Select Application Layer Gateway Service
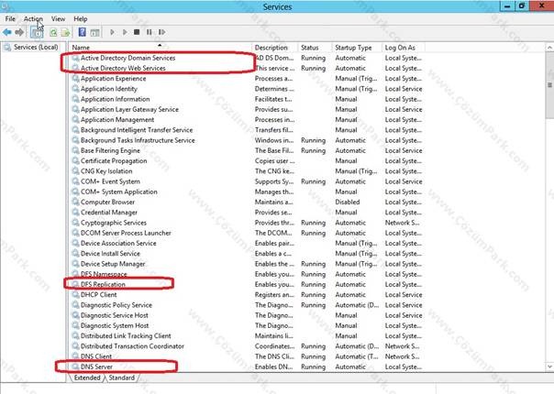Viewport: 554px width, 394px height. click(x=129, y=109)
